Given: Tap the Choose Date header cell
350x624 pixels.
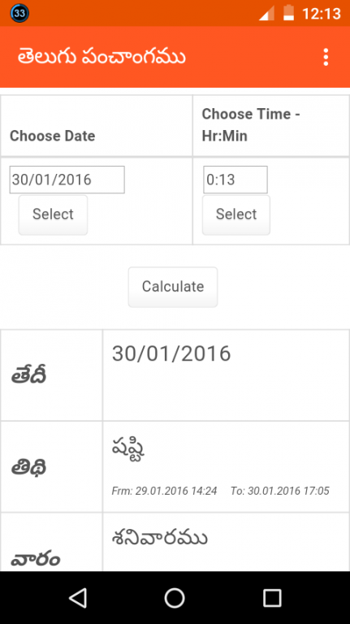Looking at the screenshot, I should [x=97, y=126].
